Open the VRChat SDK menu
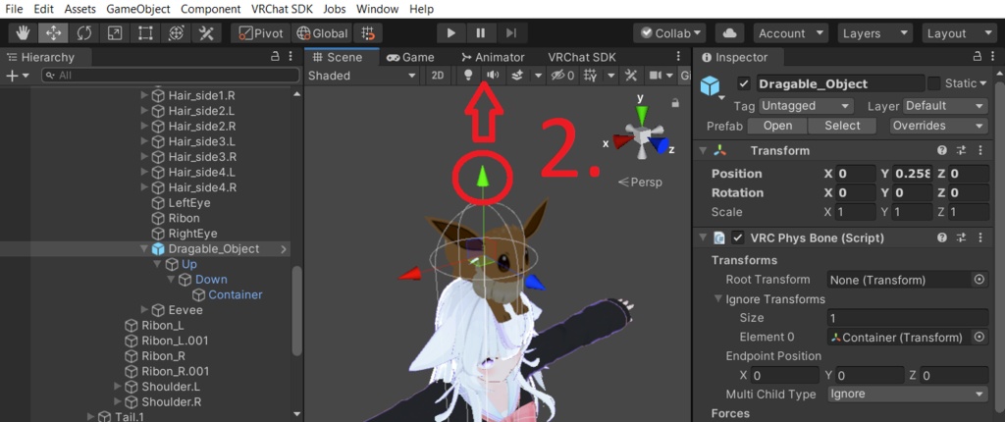This screenshot has height=422, width=1005. 282,9
